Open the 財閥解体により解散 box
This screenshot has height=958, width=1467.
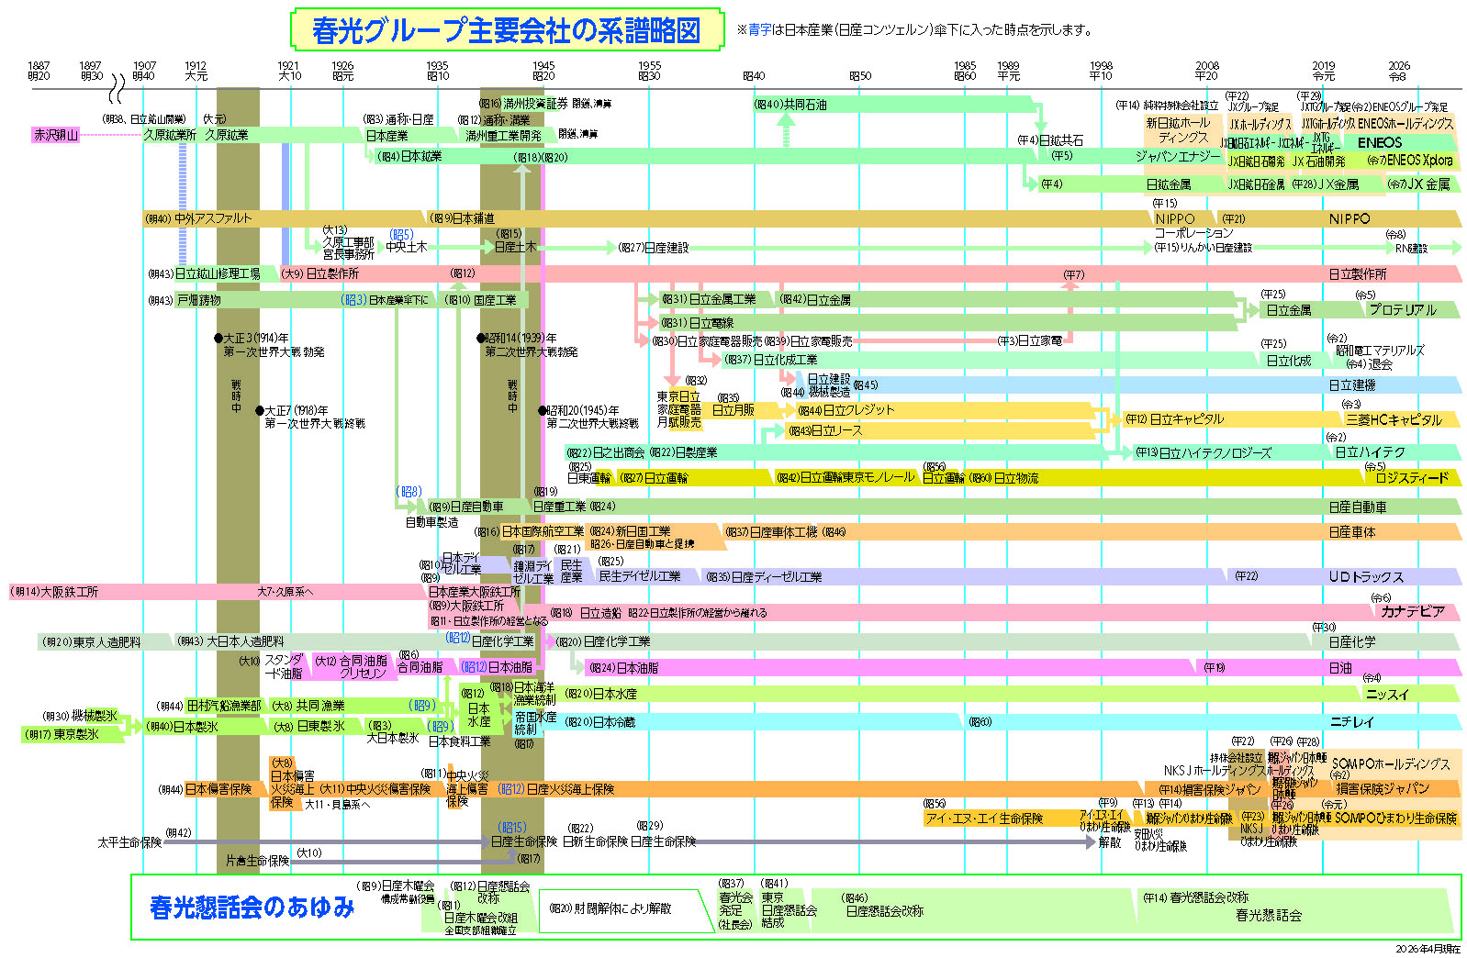pyautogui.click(x=610, y=908)
